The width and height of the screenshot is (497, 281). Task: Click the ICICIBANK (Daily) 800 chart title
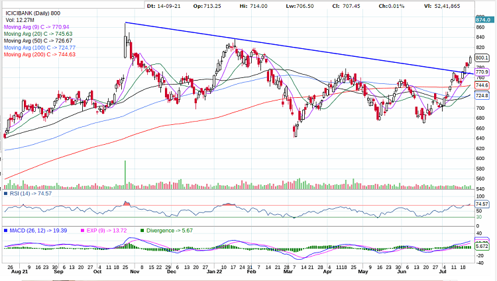click(x=33, y=13)
